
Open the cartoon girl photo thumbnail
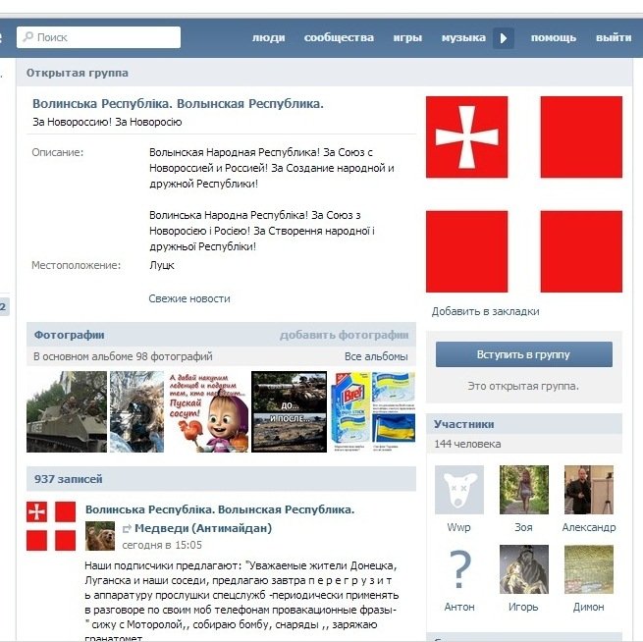click(206, 410)
